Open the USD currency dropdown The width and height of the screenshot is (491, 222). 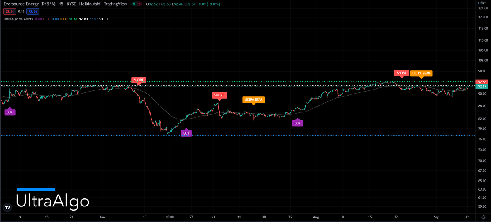[x=482, y=3]
